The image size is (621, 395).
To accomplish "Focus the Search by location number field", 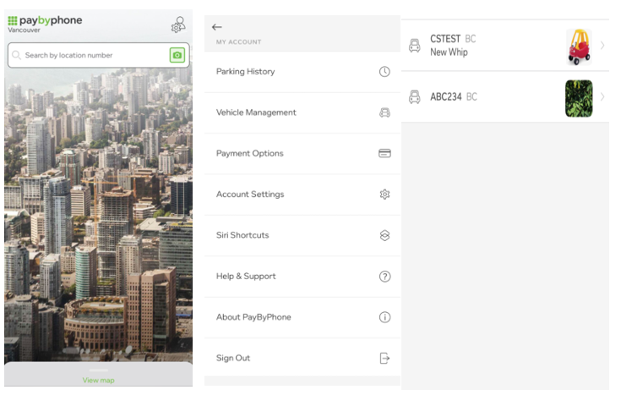I will pos(98,55).
